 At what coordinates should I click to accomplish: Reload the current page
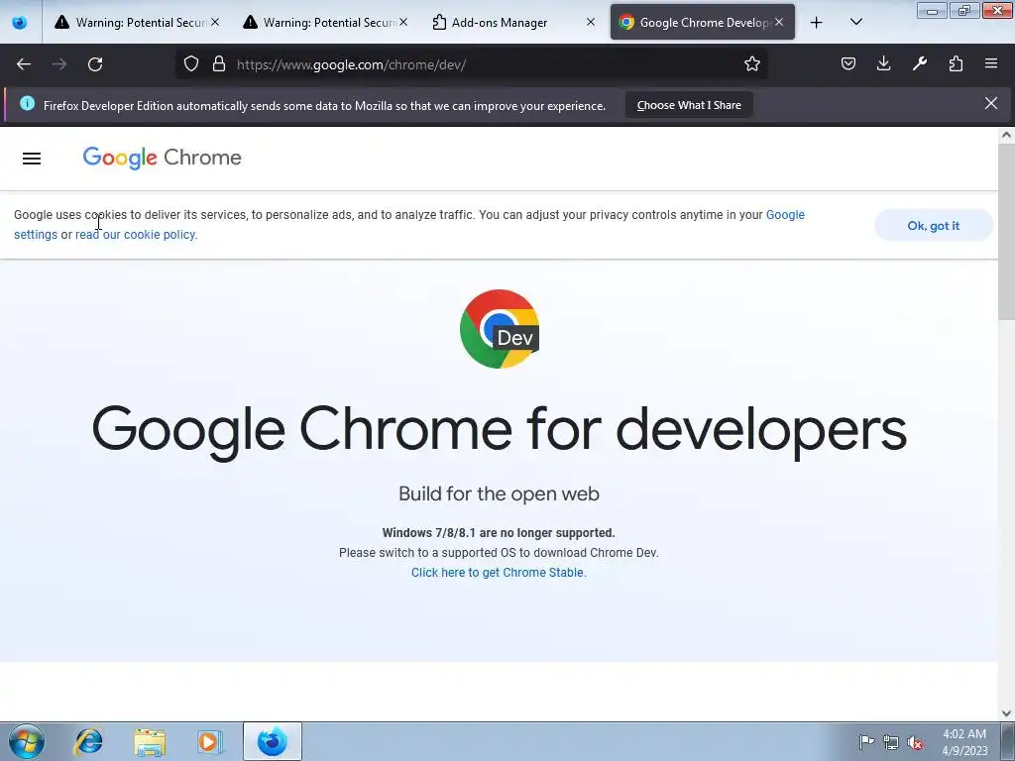tap(95, 64)
